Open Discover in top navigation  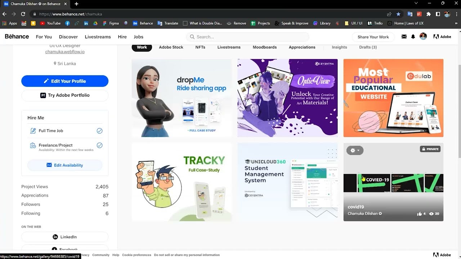point(68,37)
